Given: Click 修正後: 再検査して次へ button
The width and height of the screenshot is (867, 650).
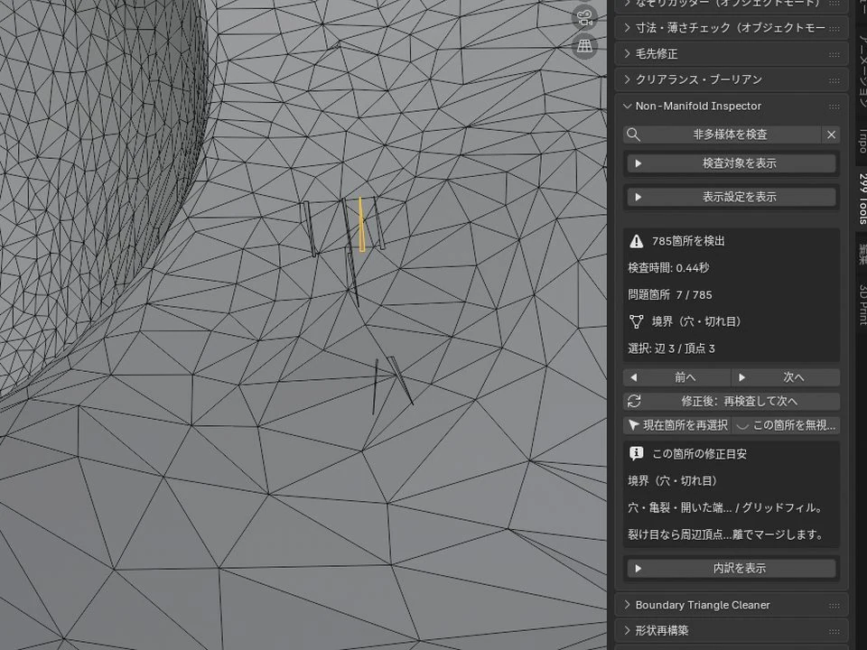Looking at the screenshot, I should (731, 401).
